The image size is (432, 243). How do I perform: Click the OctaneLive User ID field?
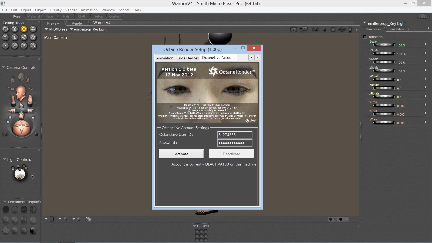235,135
